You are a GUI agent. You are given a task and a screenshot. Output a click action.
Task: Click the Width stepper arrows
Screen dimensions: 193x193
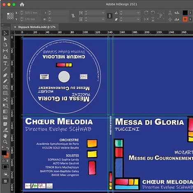pos(50,13)
